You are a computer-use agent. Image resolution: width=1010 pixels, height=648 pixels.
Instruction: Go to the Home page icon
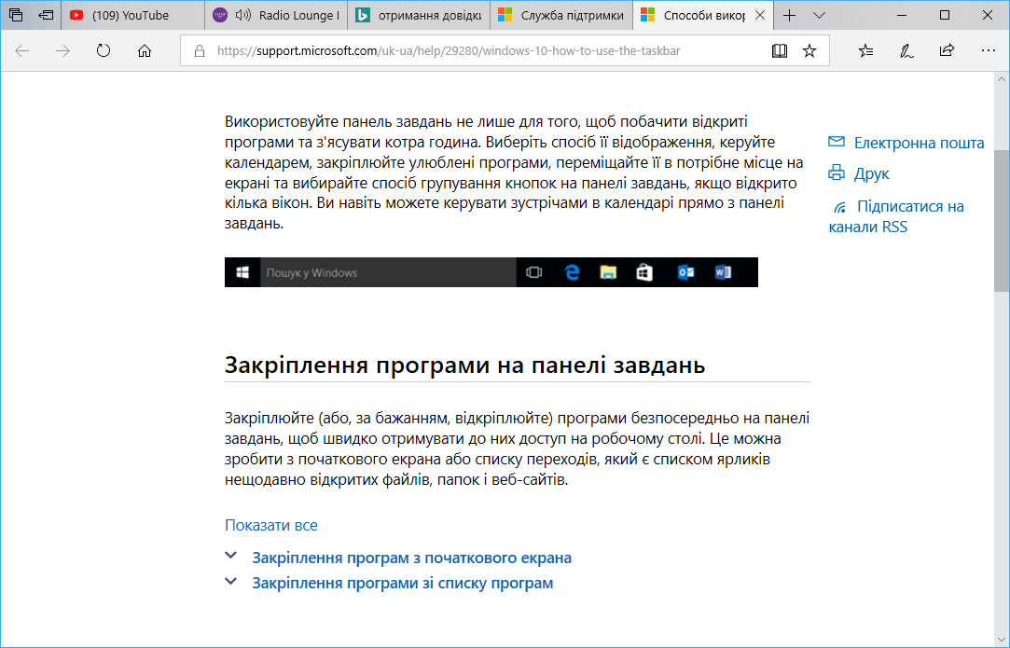pos(145,51)
